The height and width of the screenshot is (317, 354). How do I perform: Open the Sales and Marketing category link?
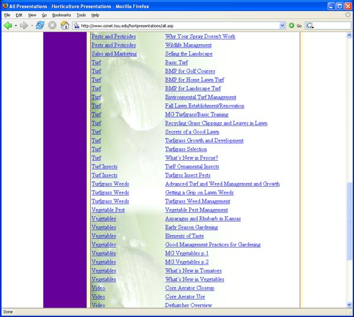coord(114,54)
